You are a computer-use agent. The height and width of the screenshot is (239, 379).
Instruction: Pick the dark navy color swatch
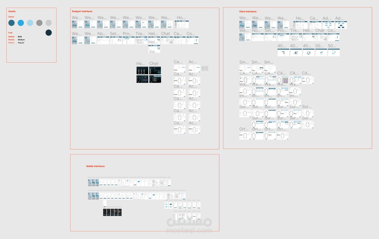click(49, 33)
